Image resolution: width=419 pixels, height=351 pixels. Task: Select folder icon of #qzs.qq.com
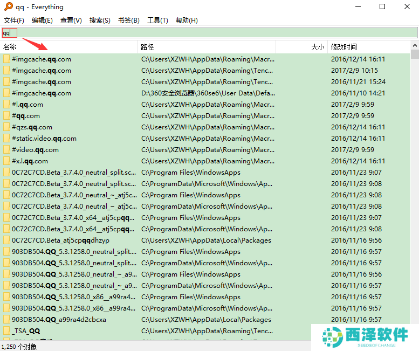6,127
